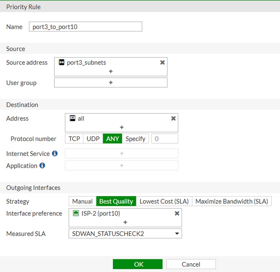Click OK to save the rule
This screenshot has width=280, height=272.
pyautogui.click(x=138, y=264)
